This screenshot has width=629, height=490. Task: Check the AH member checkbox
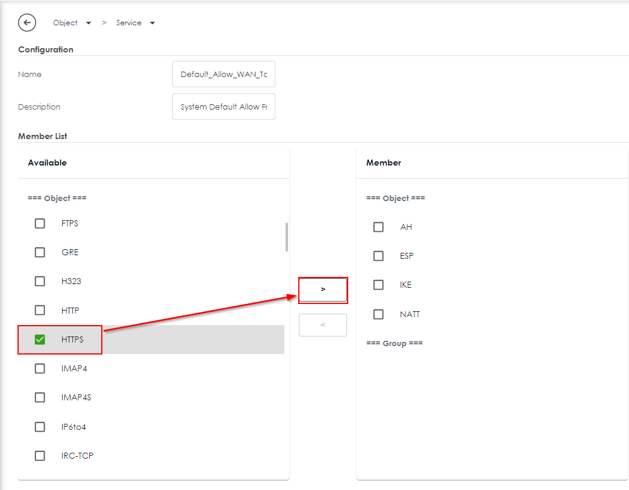[378, 227]
